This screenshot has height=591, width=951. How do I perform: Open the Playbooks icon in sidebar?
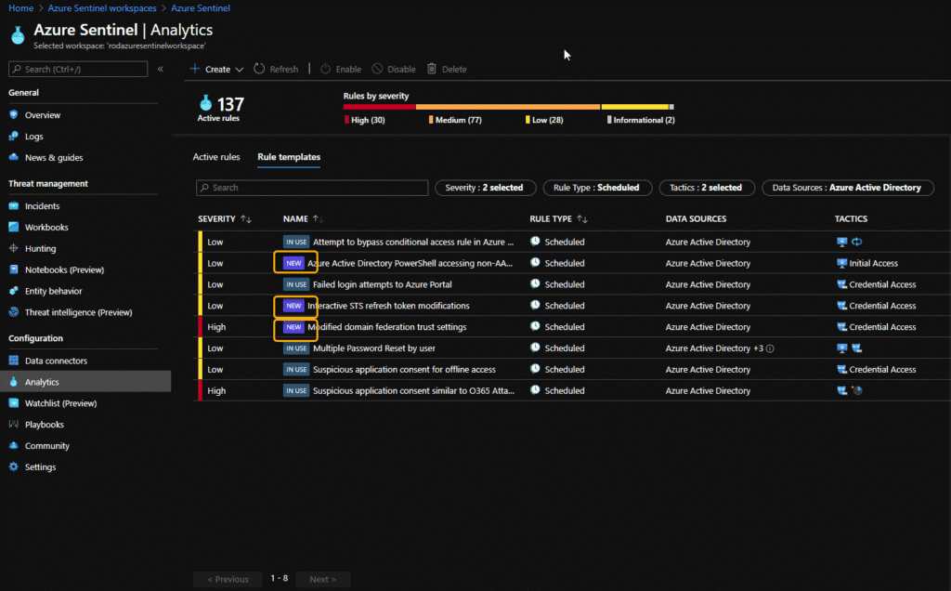point(14,425)
